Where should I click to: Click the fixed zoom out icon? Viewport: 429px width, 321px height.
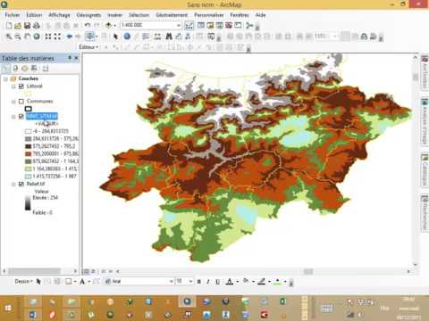[x=57, y=37]
